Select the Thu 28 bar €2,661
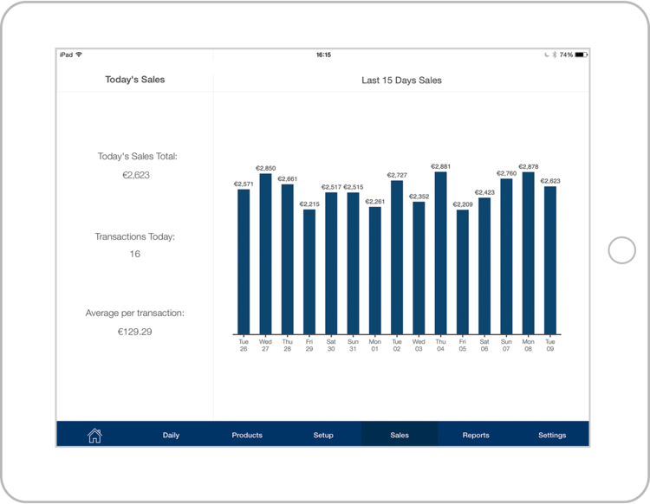 (287, 259)
